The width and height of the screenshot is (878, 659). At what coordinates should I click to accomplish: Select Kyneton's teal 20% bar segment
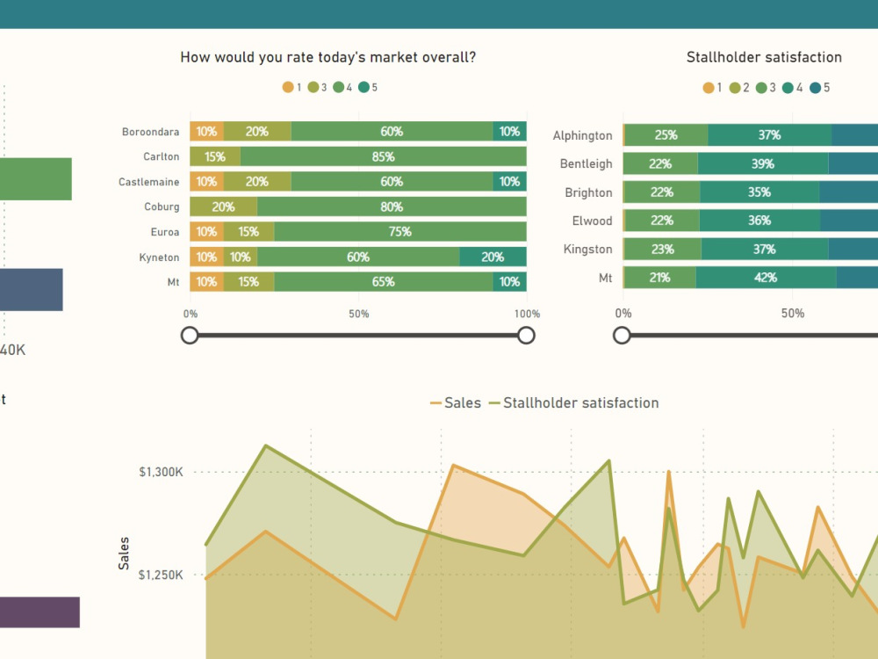click(493, 257)
